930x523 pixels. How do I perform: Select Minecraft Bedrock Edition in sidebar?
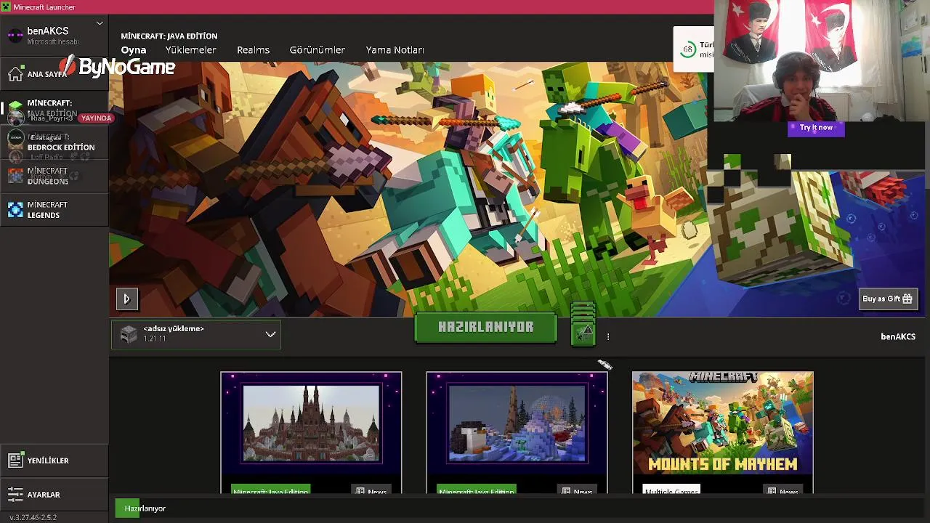point(54,142)
